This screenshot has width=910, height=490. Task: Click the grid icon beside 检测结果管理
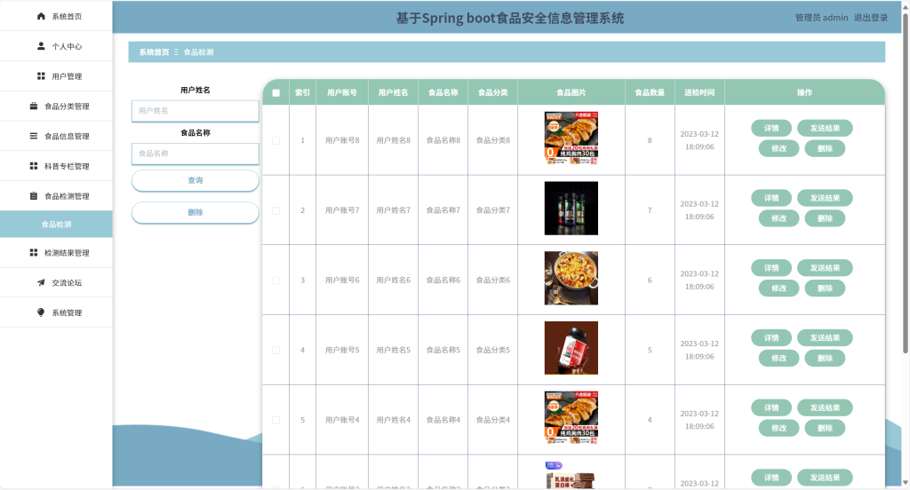click(34, 252)
